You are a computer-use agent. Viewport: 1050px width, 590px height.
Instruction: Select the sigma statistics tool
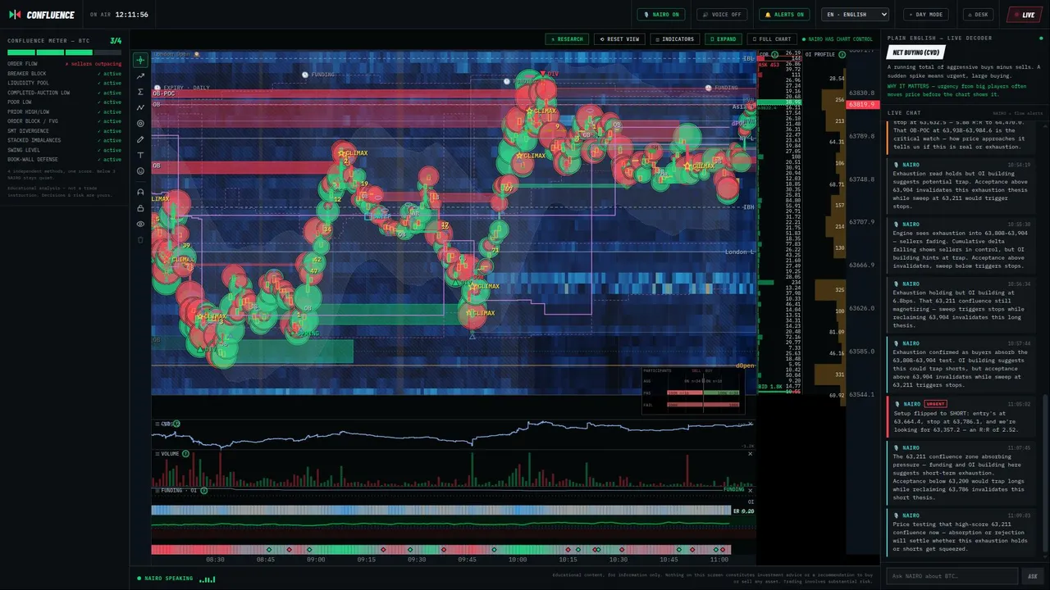[140, 92]
